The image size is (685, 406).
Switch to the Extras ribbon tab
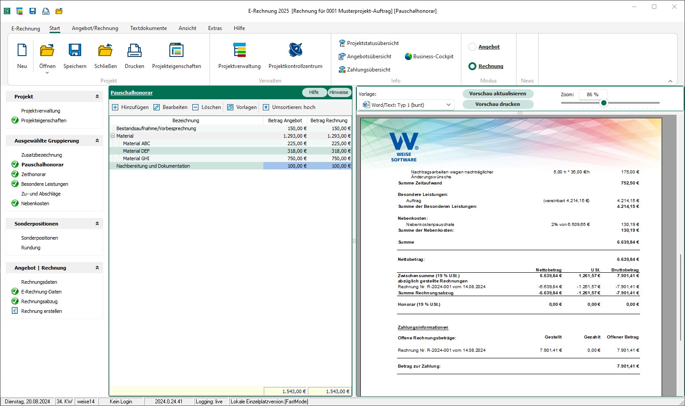[215, 28]
